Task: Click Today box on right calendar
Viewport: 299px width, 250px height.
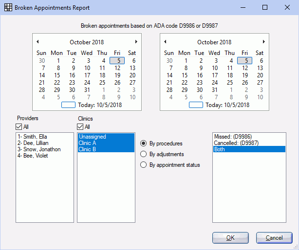Action: coord(196,105)
